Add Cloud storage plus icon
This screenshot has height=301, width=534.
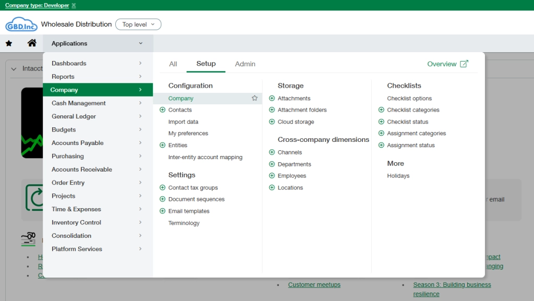[x=272, y=122]
